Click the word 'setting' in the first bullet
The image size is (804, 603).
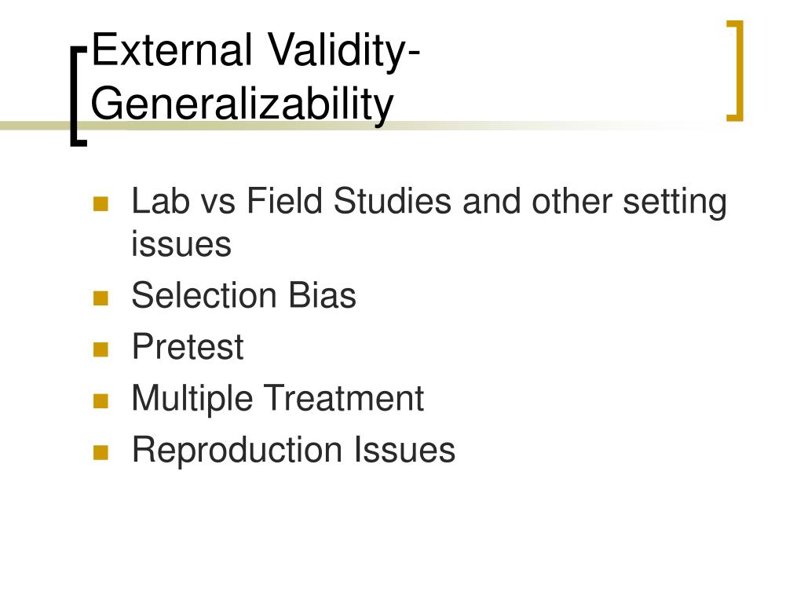[x=674, y=202]
